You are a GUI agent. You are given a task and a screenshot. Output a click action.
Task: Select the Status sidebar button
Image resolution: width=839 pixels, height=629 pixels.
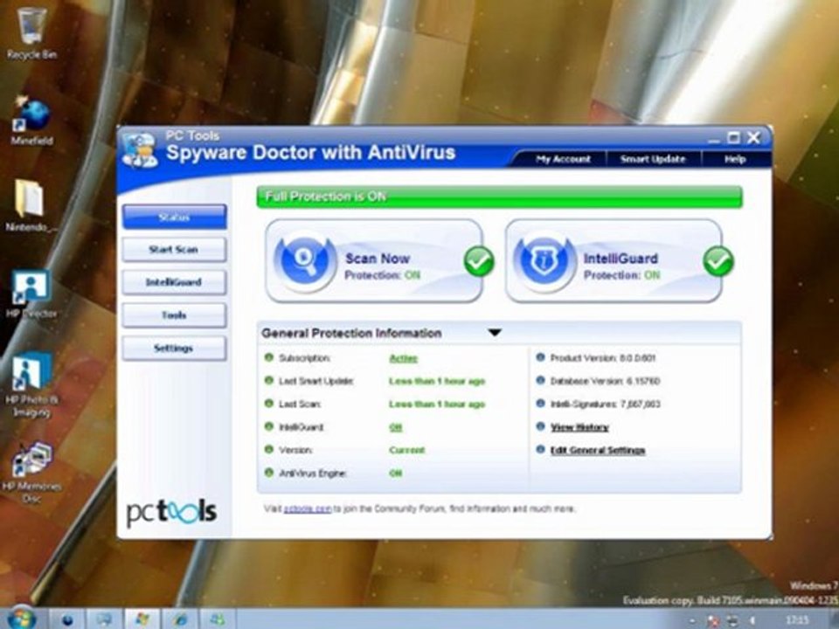175,218
